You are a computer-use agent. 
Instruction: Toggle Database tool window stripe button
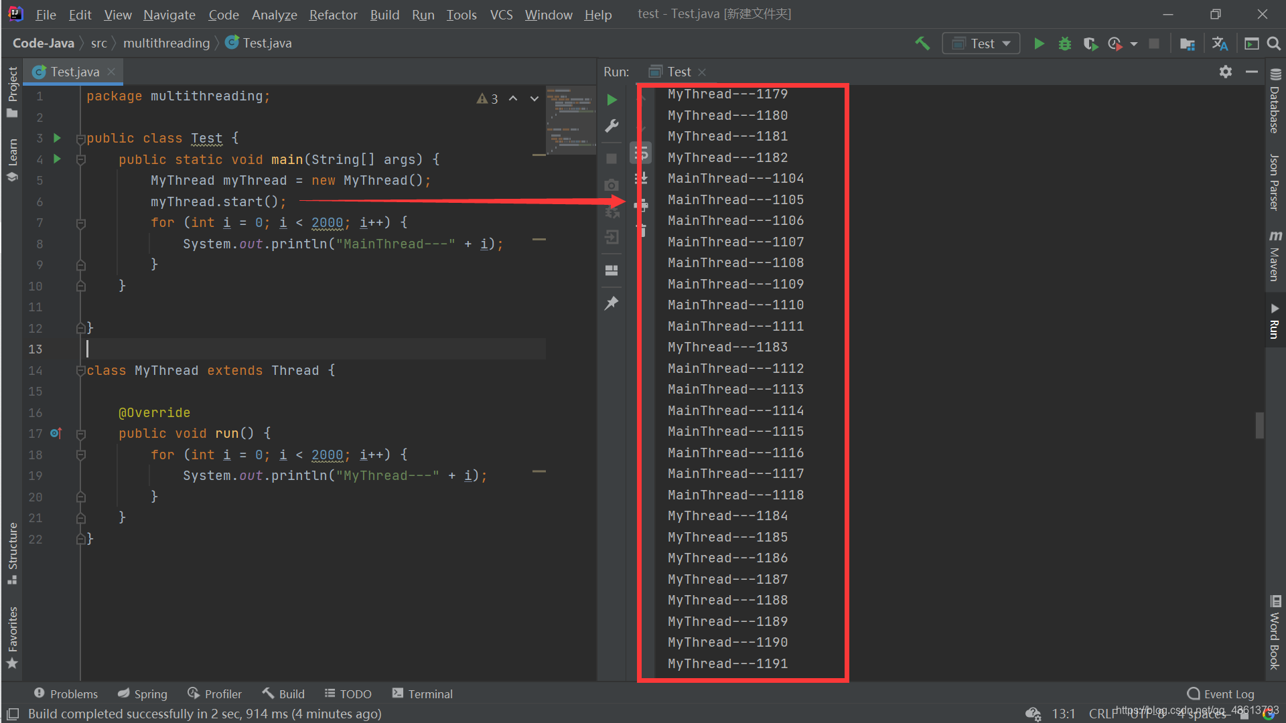pyautogui.click(x=1275, y=101)
